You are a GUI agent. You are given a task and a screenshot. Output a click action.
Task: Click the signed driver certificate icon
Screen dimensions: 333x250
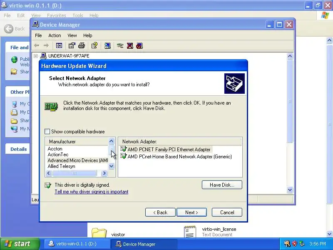48,185
